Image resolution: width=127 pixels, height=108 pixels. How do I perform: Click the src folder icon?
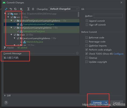[x=15, y=17]
